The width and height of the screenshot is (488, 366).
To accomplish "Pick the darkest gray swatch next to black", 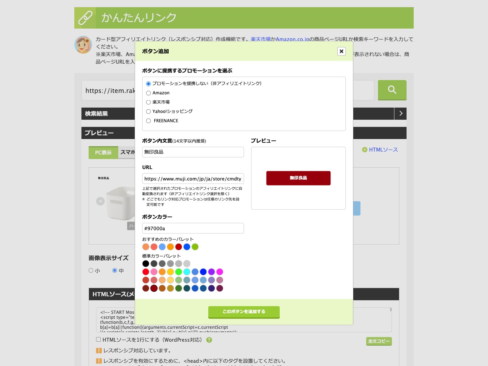I will (154, 264).
